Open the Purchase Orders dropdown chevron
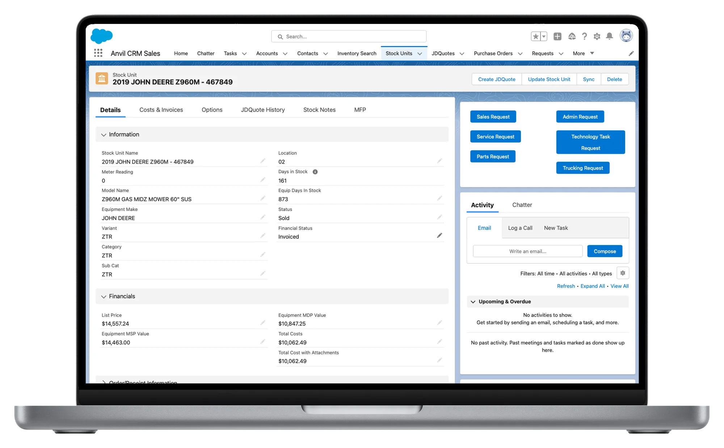The width and height of the screenshot is (724, 448). click(520, 54)
